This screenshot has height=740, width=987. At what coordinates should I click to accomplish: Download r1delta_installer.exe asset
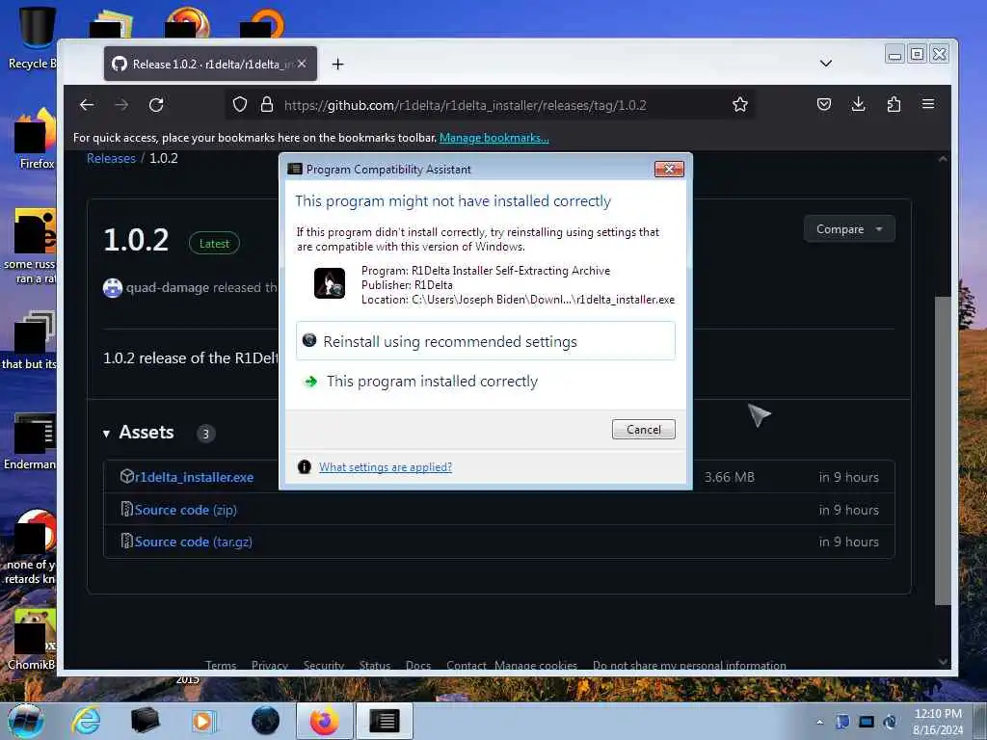pyautogui.click(x=194, y=478)
